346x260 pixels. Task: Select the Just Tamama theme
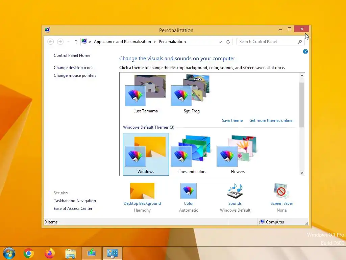pos(146,94)
